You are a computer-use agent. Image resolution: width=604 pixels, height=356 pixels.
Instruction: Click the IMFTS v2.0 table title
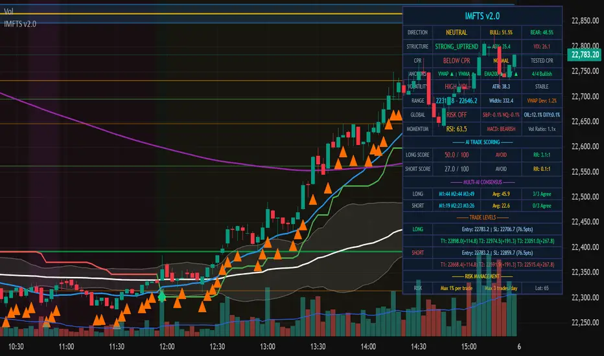click(x=482, y=16)
